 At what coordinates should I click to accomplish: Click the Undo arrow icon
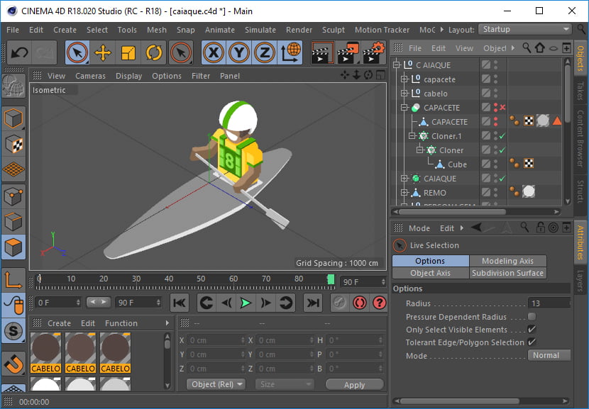click(20, 52)
